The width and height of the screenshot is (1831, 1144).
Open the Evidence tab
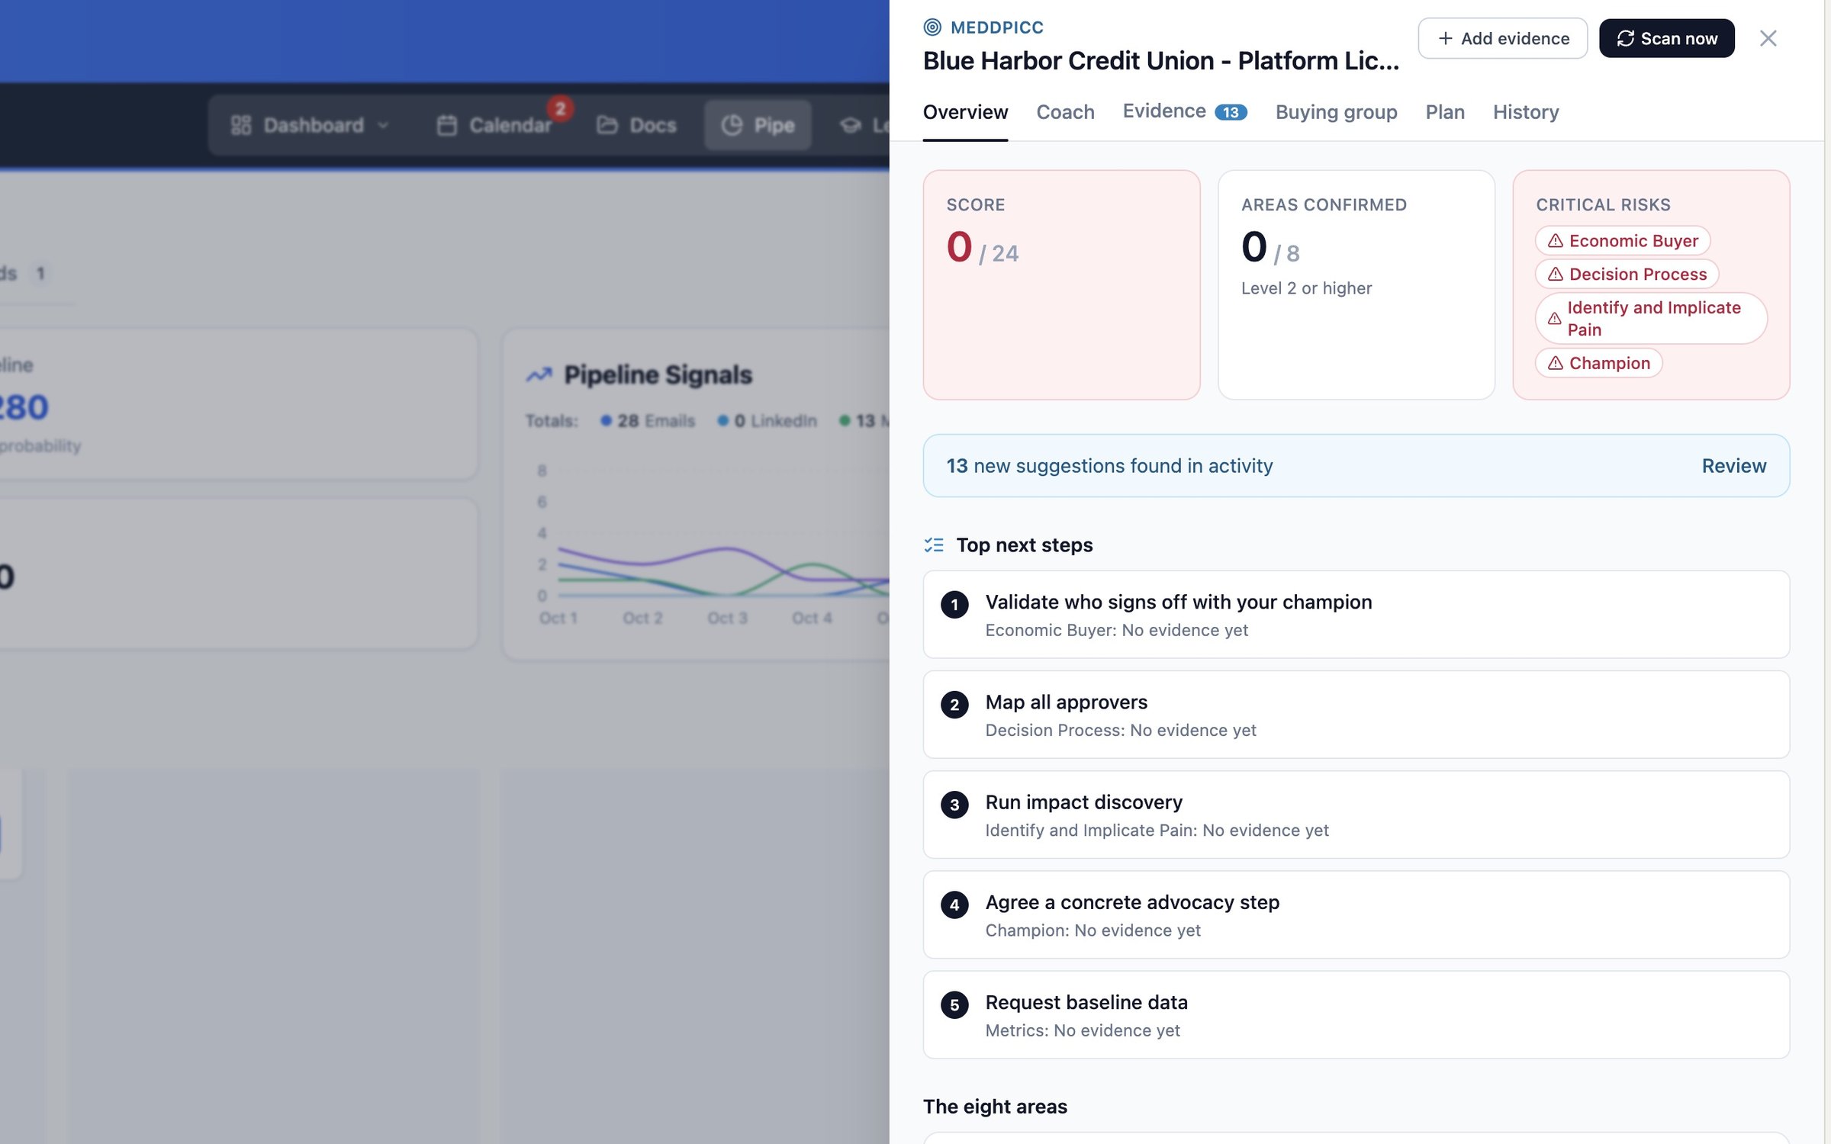tap(1184, 111)
